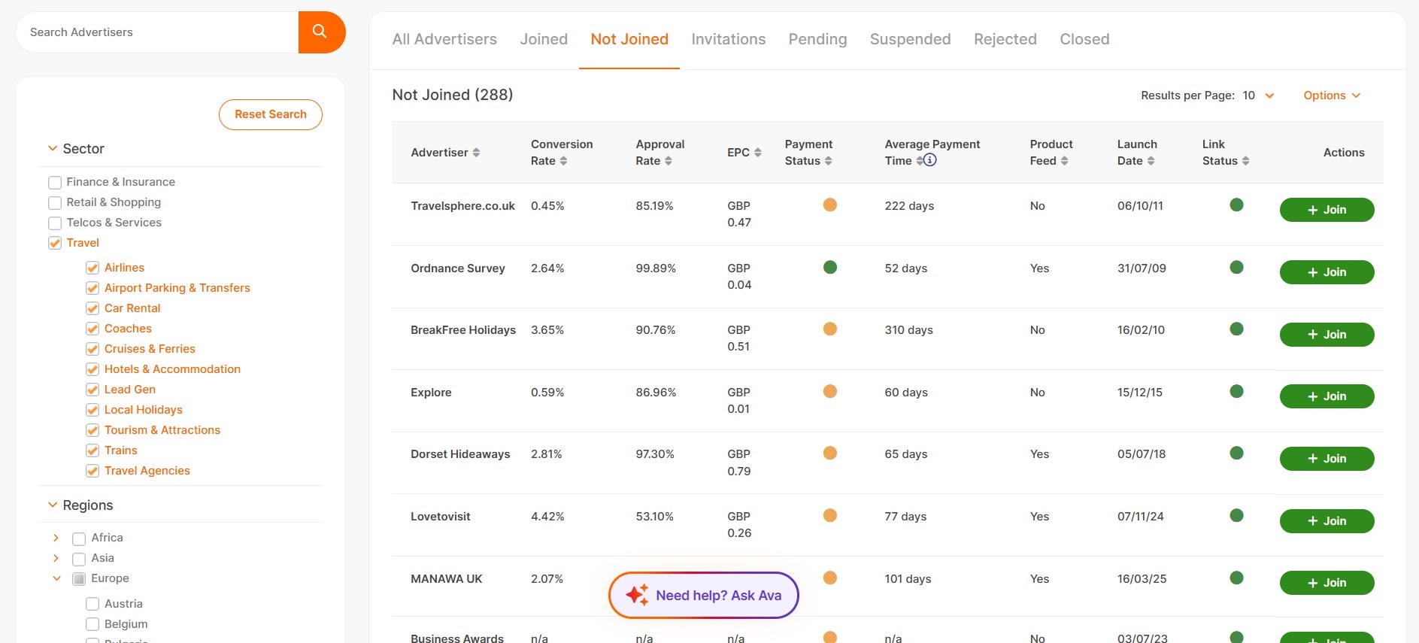Sort by Payment Status column arrows
1419x643 pixels.
pyautogui.click(x=828, y=161)
